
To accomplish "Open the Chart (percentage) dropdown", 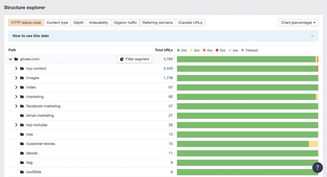I will [298, 23].
